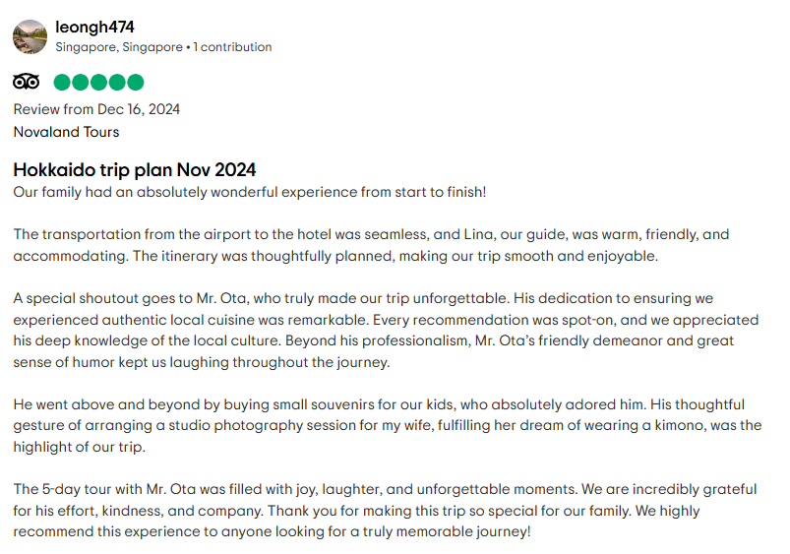Click the Hokkaido trip plan Nov 2024 title

pyautogui.click(x=135, y=170)
